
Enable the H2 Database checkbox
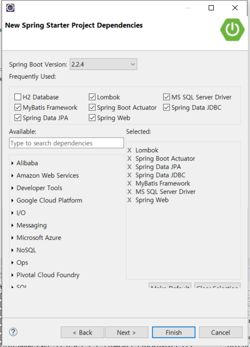pyautogui.click(x=18, y=97)
